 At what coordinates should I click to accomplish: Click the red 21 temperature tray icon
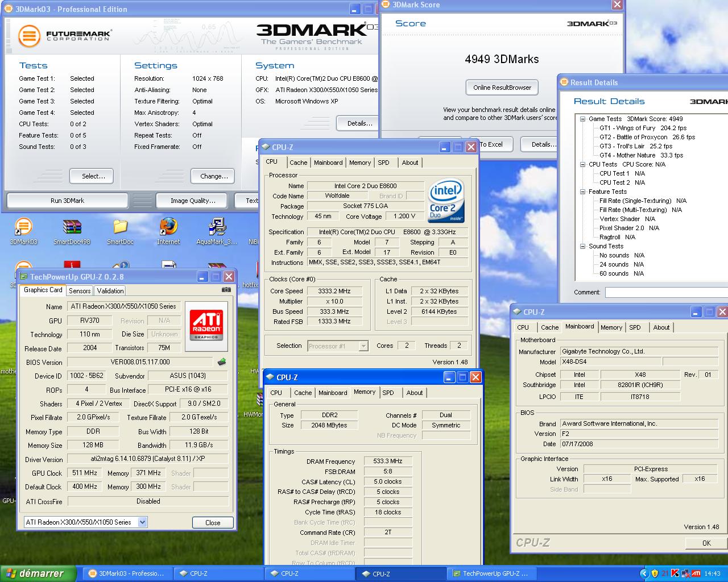pos(665,573)
